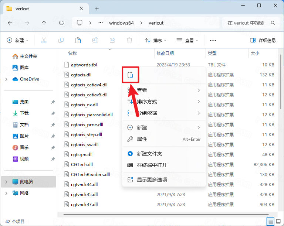Click the share icon in toolbar
The width and height of the screenshot is (284, 226).
112,40
